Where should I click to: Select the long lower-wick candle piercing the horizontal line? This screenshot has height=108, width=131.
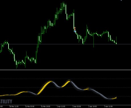[x=94, y=40]
